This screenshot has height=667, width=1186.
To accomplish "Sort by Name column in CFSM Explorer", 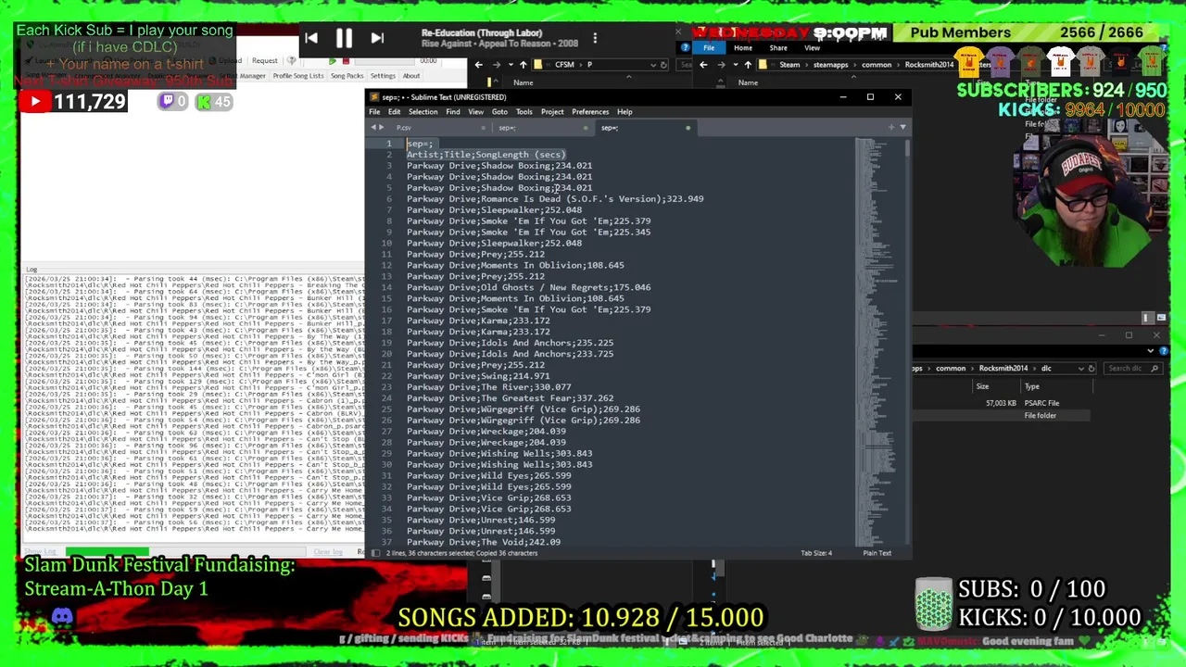I will pos(524,82).
